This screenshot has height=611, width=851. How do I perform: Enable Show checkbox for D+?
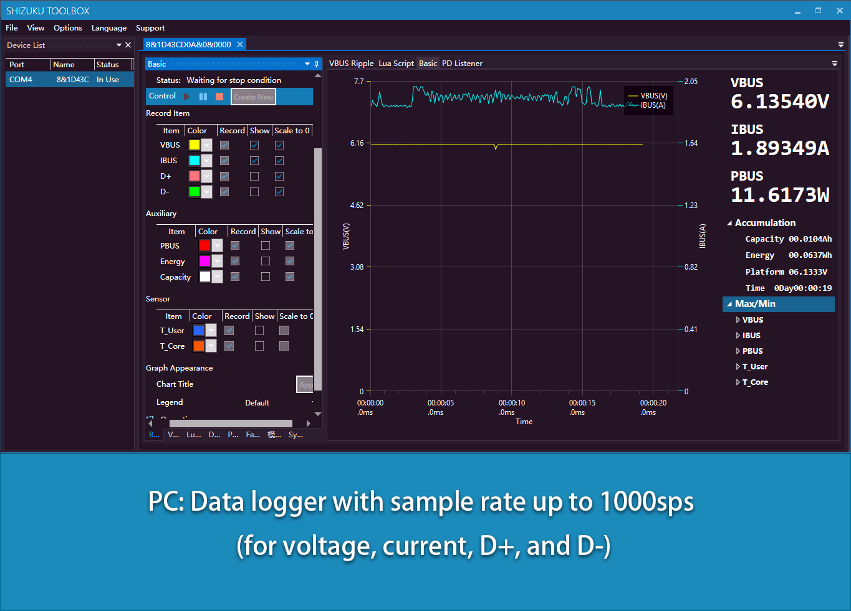click(x=254, y=176)
